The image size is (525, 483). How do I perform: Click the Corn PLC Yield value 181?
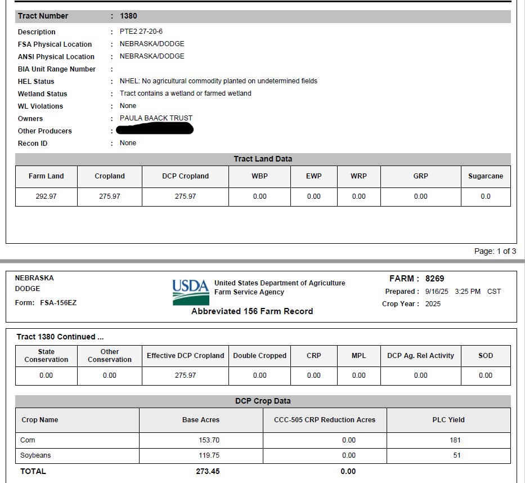(455, 440)
